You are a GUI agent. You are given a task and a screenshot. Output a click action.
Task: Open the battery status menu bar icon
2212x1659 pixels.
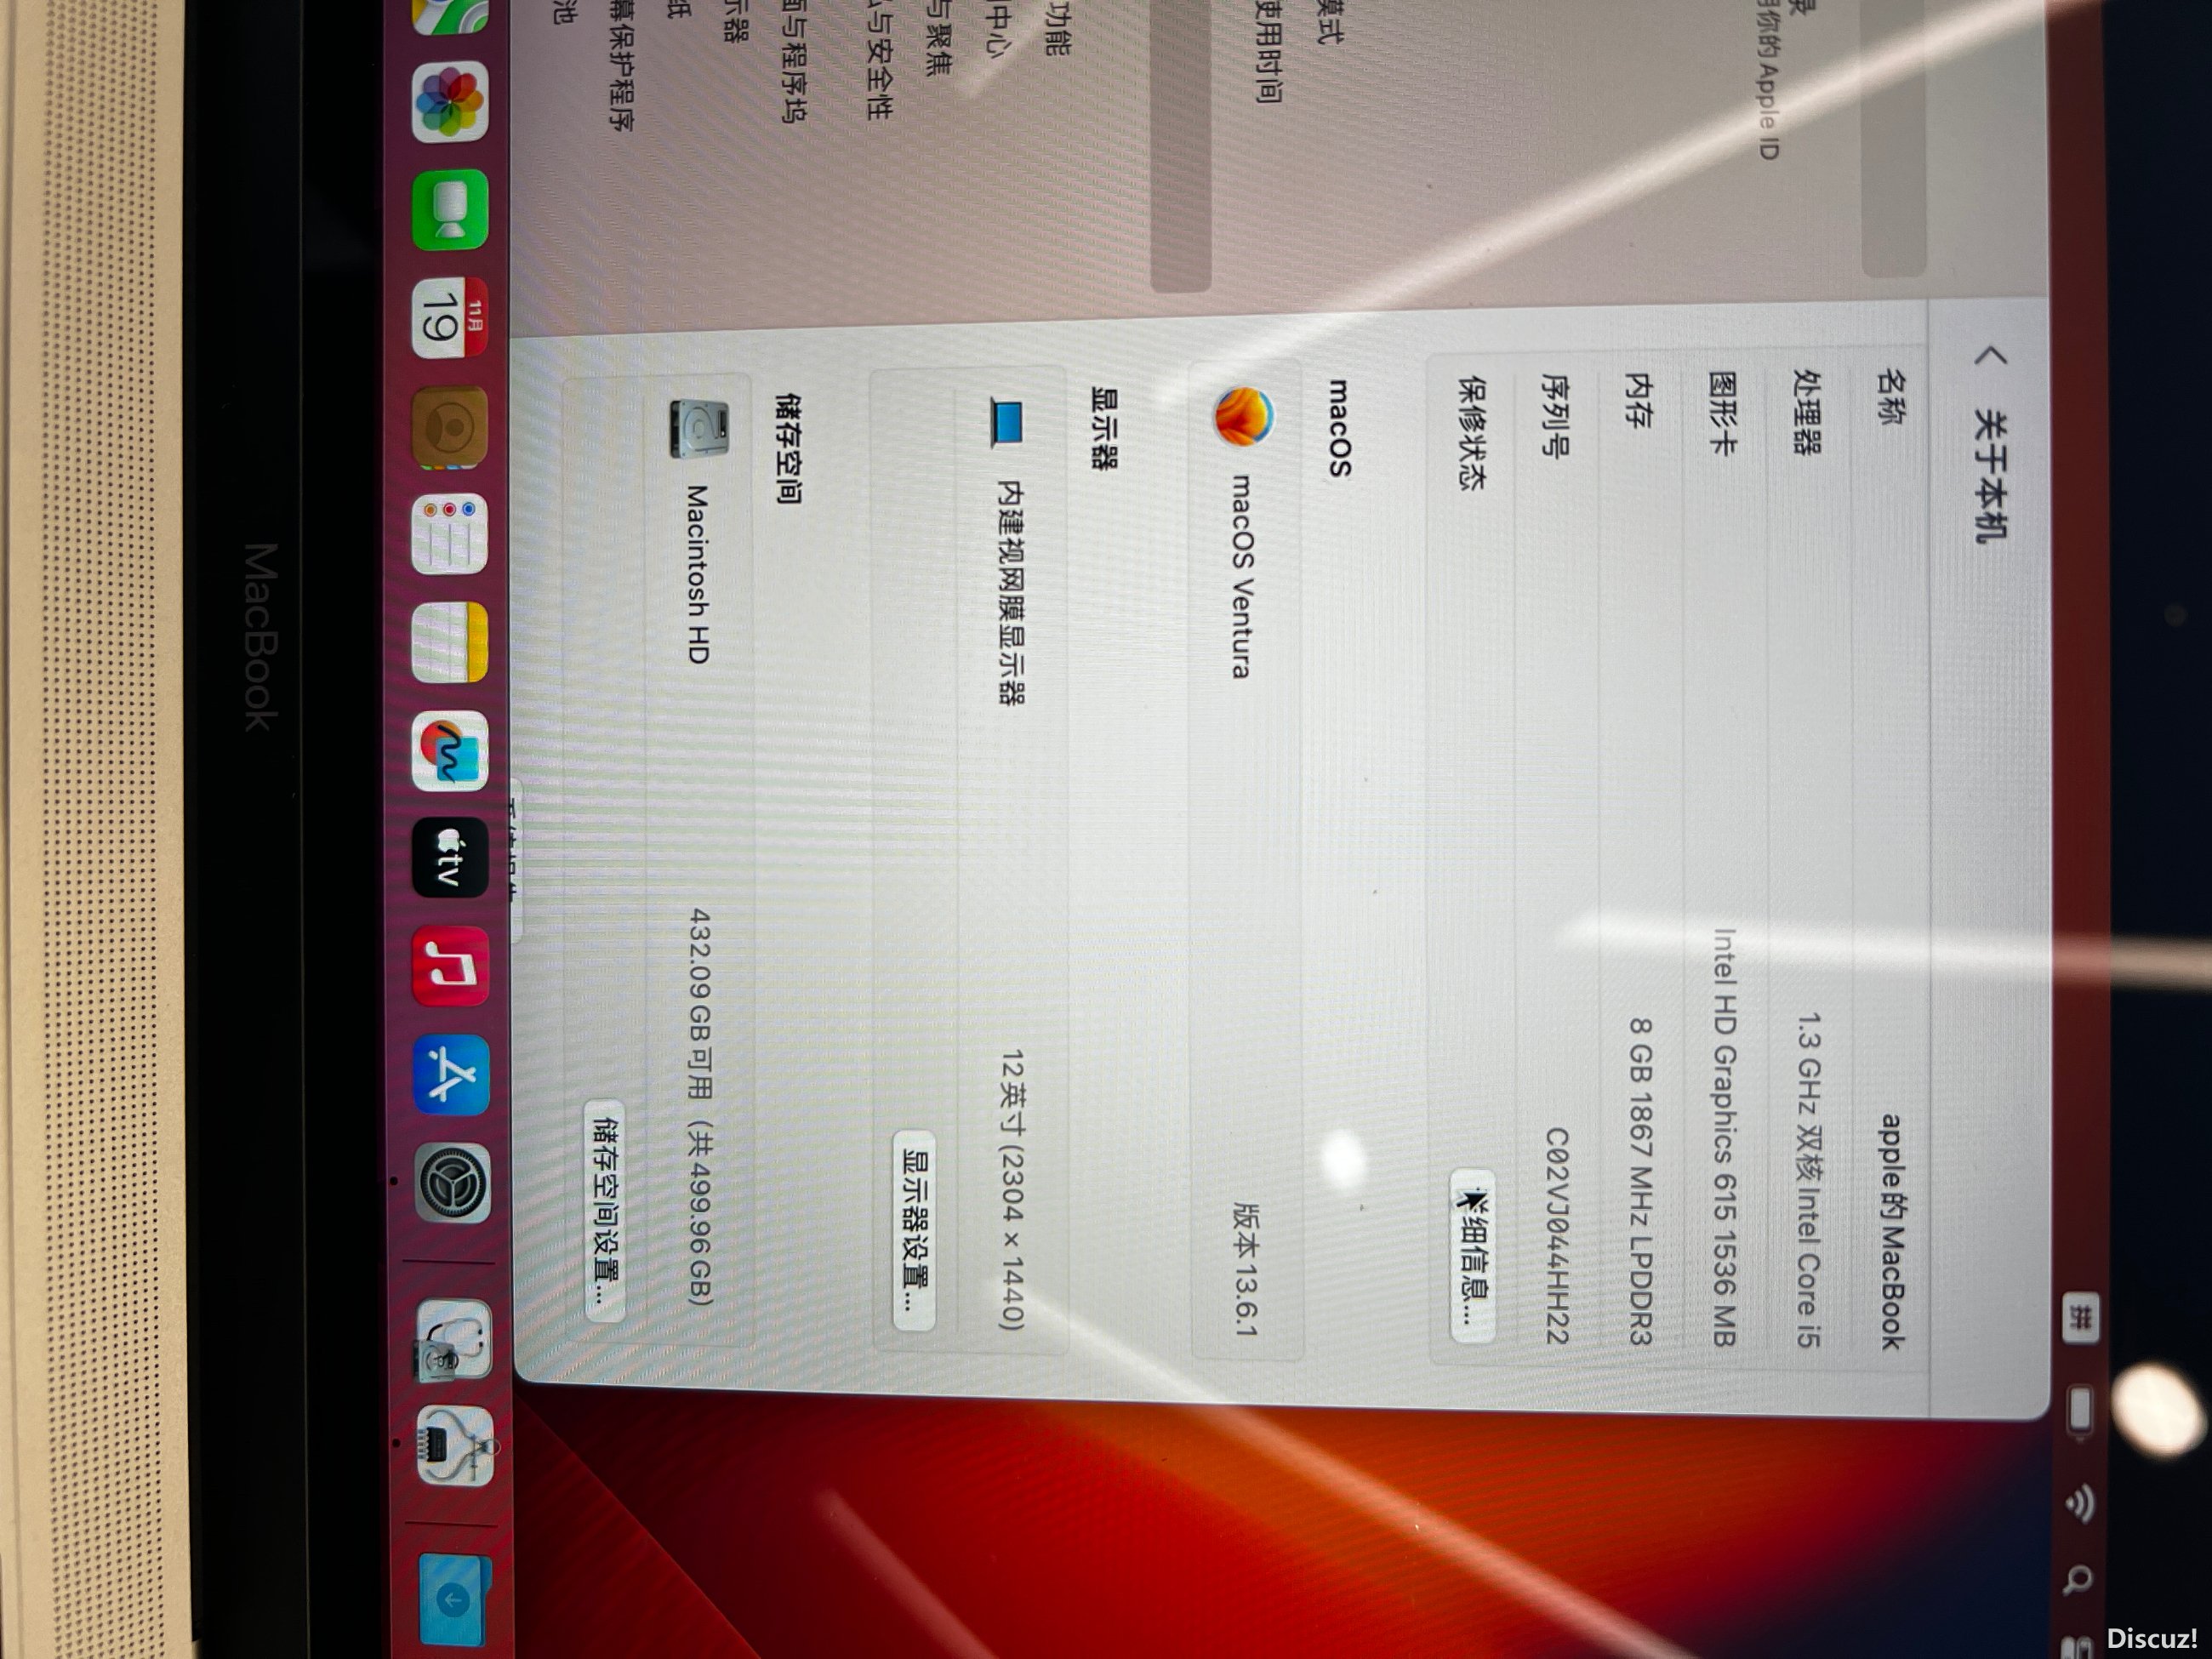coord(2080,1411)
